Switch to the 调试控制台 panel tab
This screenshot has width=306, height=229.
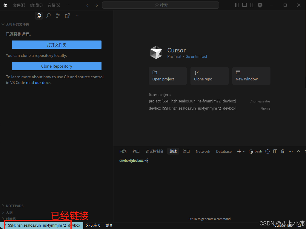(x=155, y=151)
